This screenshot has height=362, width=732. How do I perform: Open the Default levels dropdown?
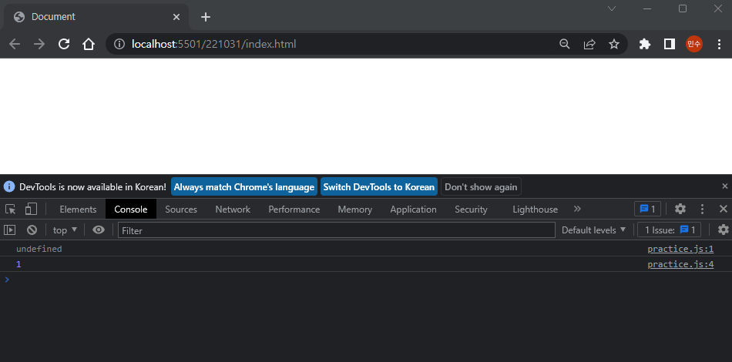pos(593,230)
